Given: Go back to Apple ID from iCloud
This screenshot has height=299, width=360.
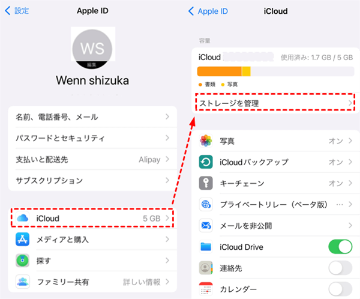Looking at the screenshot, I should tap(208, 11).
